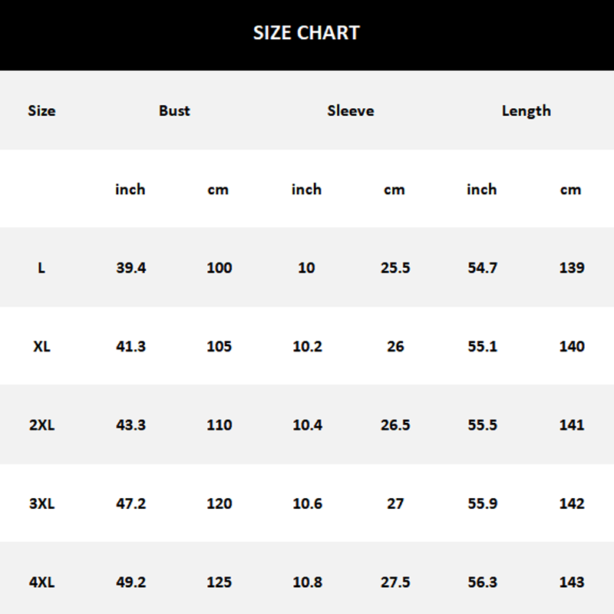This screenshot has height=614, width=614.
Task: Select the XL size row label
Action: point(41,346)
